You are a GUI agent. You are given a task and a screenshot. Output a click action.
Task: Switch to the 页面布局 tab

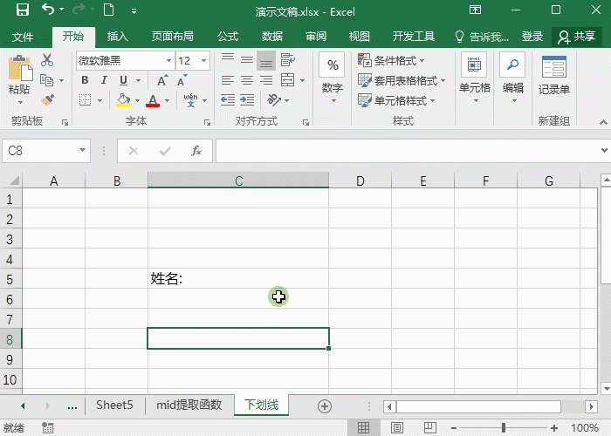[172, 37]
